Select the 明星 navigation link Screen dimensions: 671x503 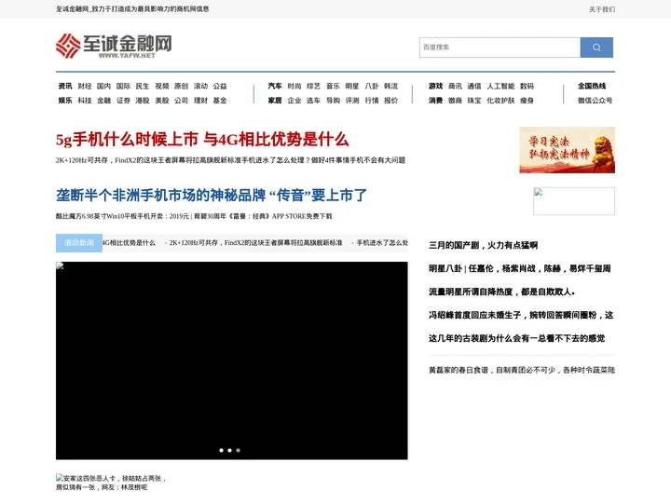pos(352,86)
